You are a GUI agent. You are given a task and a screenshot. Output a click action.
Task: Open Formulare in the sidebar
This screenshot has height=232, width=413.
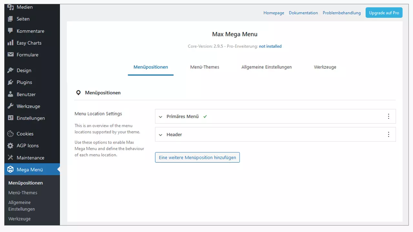click(27, 55)
